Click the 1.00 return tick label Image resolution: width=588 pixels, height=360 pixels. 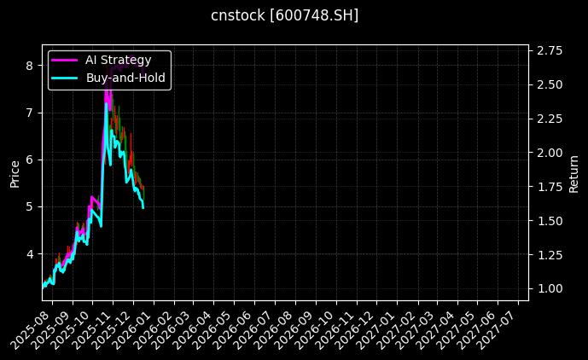pos(549,288)
